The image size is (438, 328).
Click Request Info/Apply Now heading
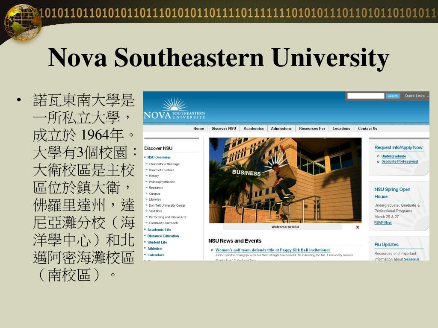tap(398, 147)
